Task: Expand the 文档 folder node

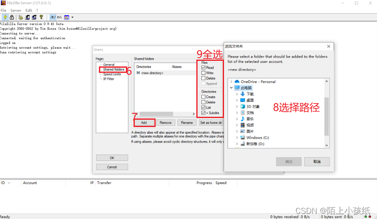Action: (x=237, y=113)
